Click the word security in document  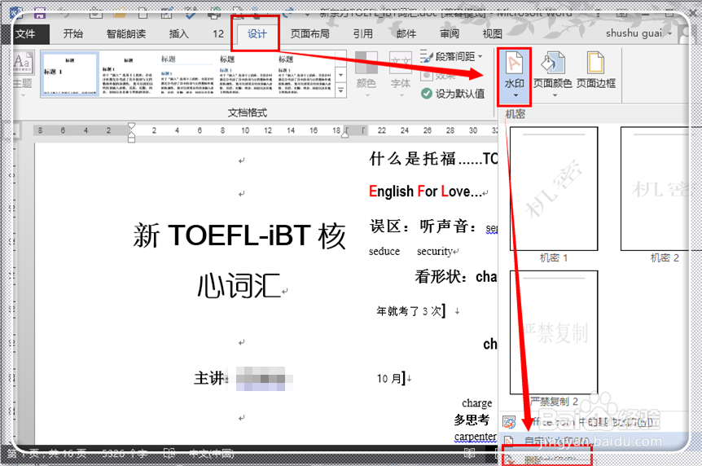(x=435, y=252)
